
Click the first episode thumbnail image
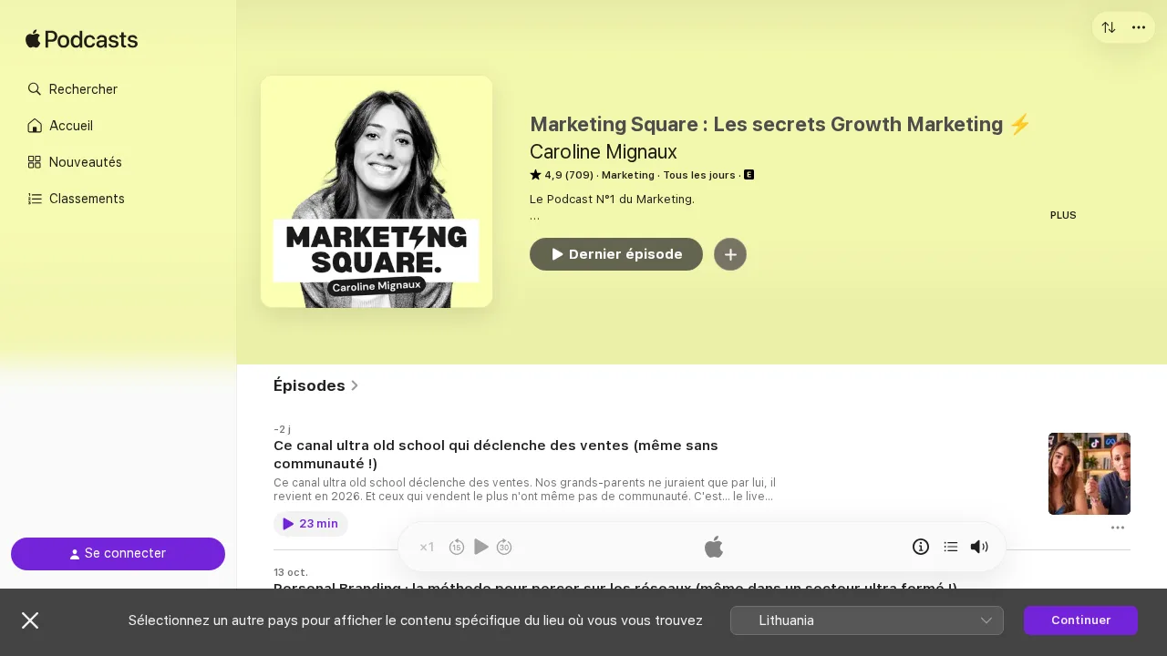click(x=1090, y=474)
